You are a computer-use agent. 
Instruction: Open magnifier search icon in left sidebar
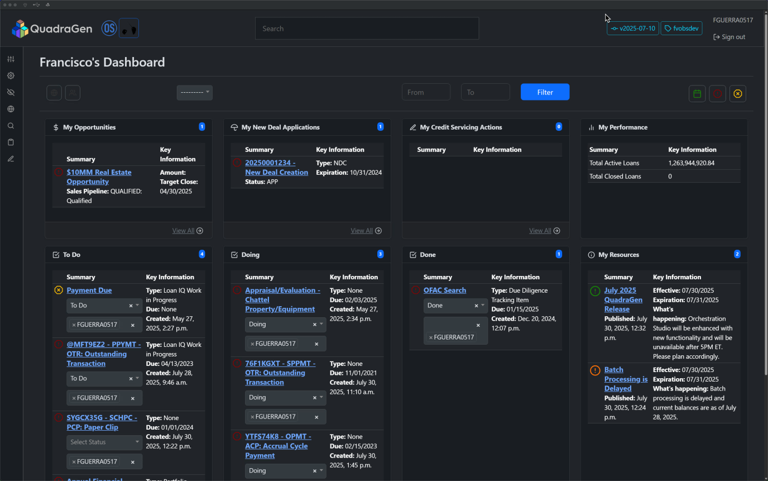(x=11, y=126)
